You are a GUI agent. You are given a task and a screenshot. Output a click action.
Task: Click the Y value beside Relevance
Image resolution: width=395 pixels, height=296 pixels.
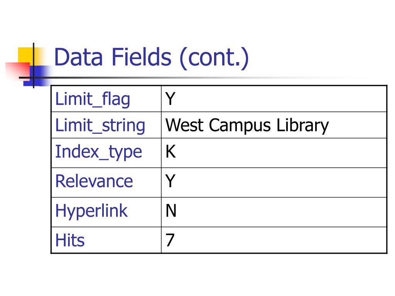(x=170, y=181)
